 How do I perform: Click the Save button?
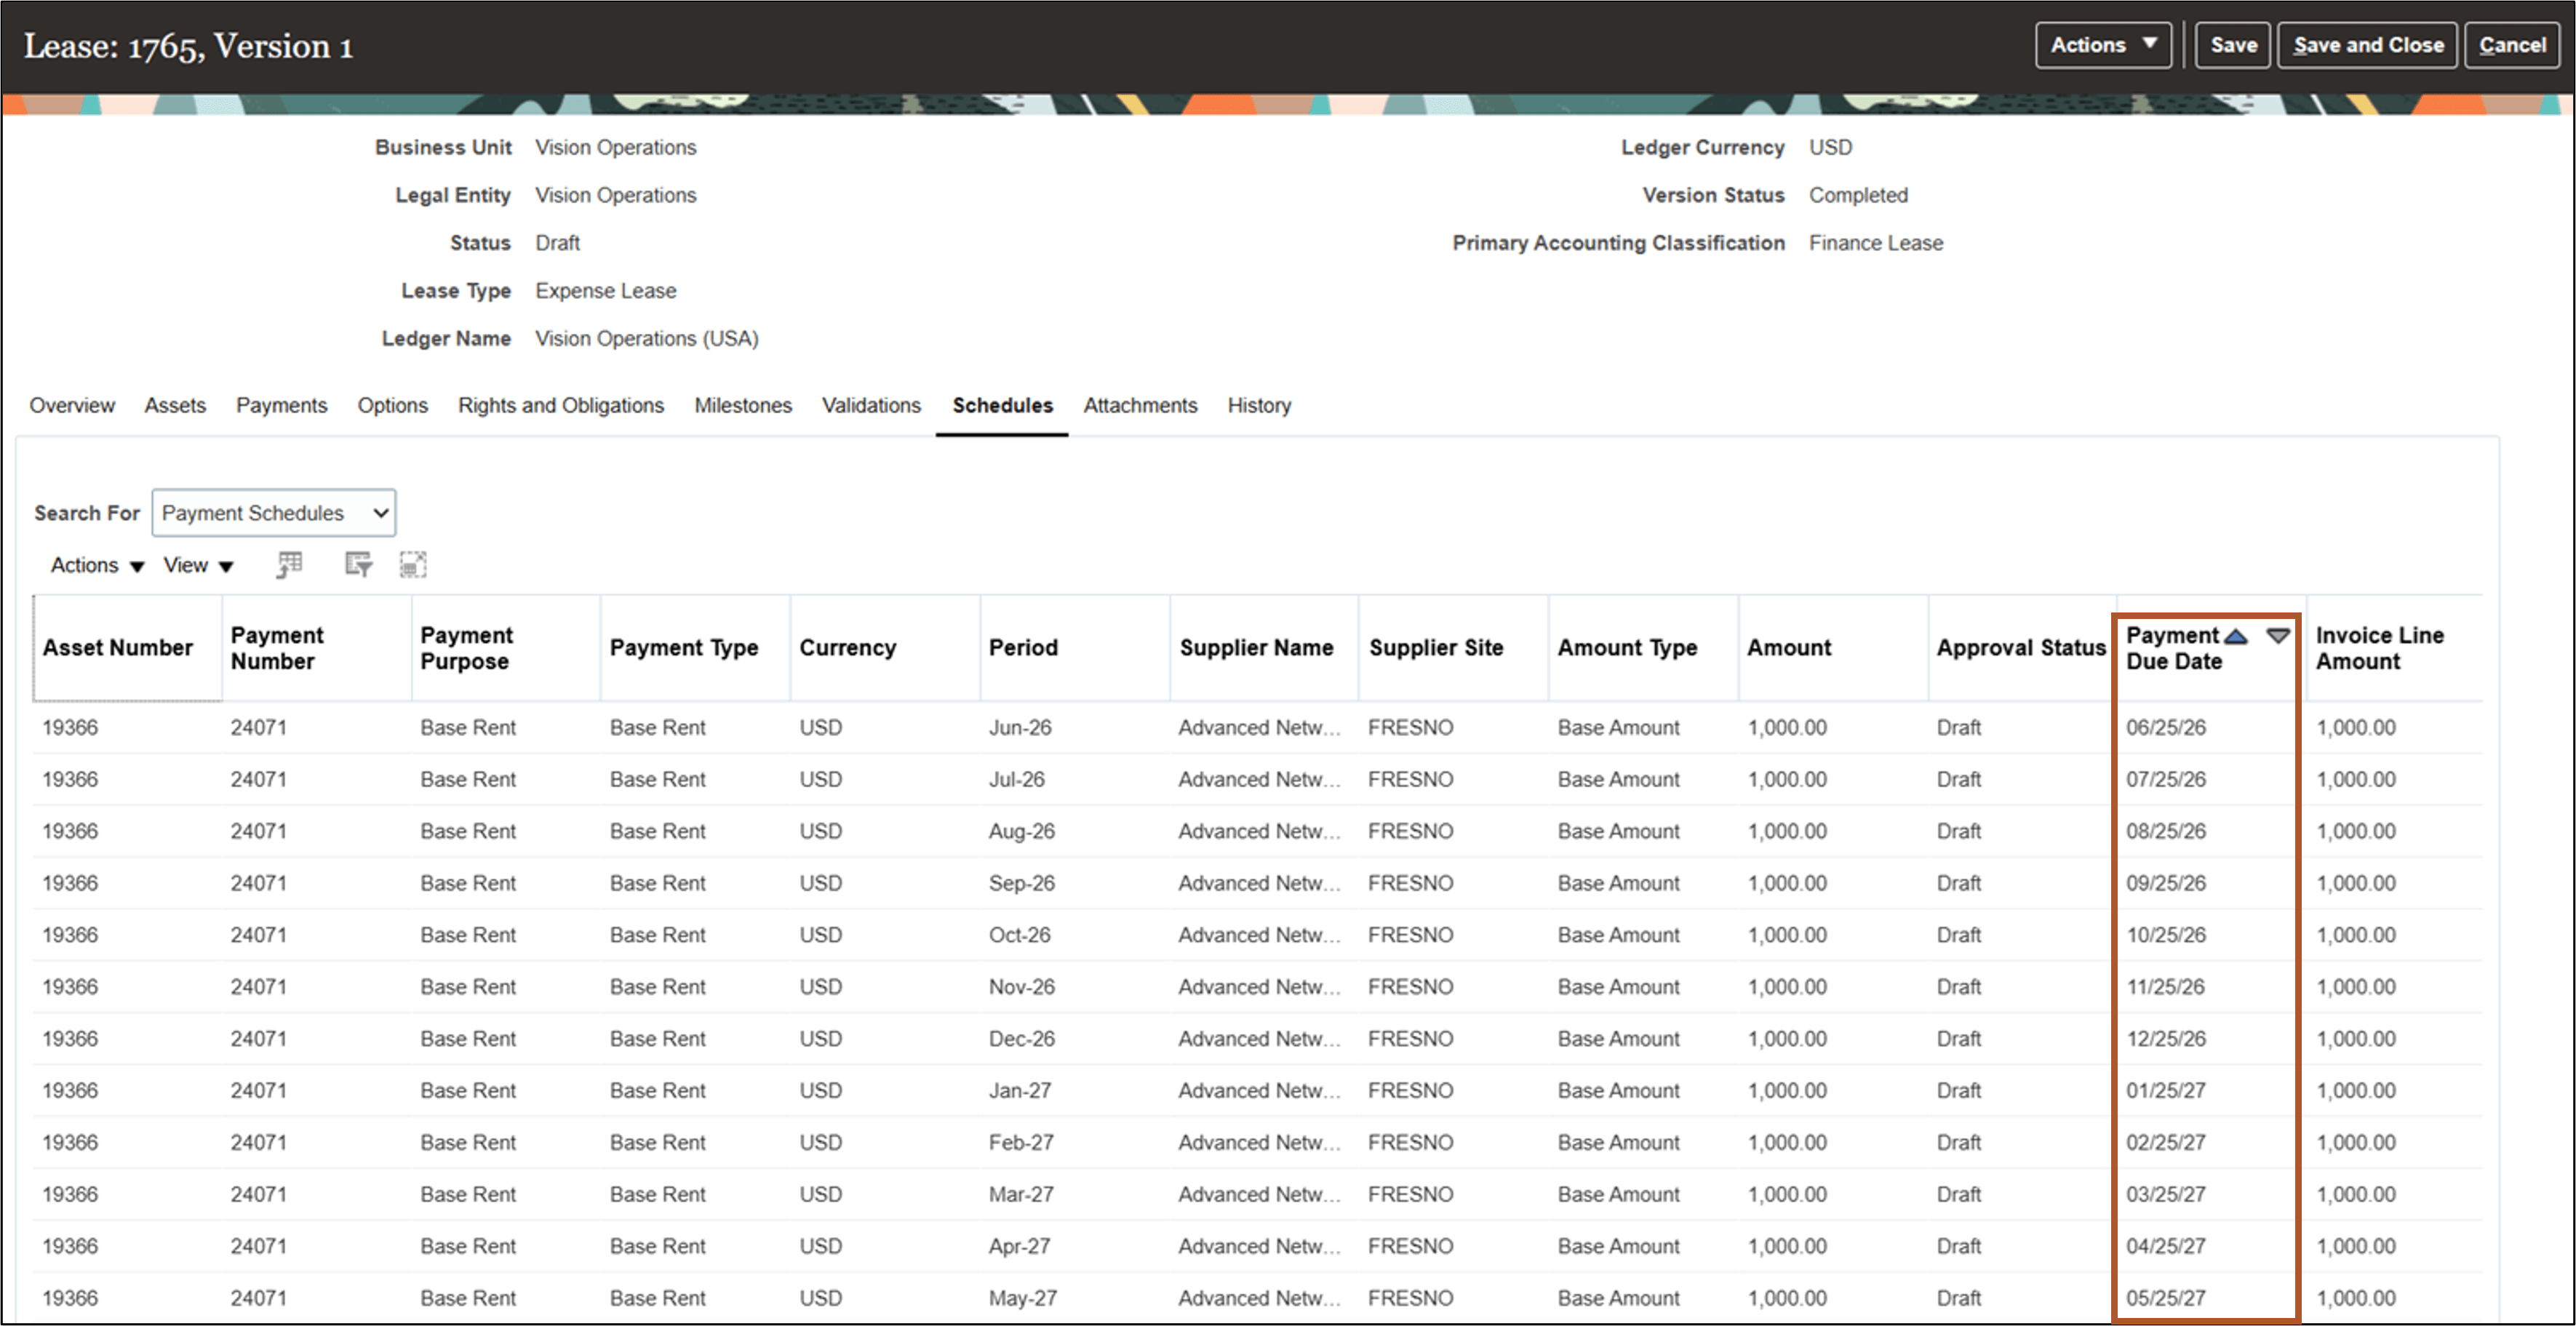pos(2233,45)
